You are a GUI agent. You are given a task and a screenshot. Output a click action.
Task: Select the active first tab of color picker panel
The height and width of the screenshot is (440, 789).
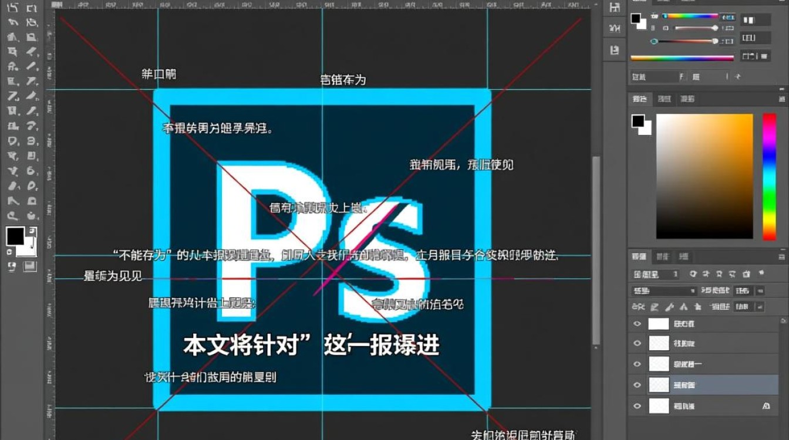pyautogui.click(x=639, y=99)
